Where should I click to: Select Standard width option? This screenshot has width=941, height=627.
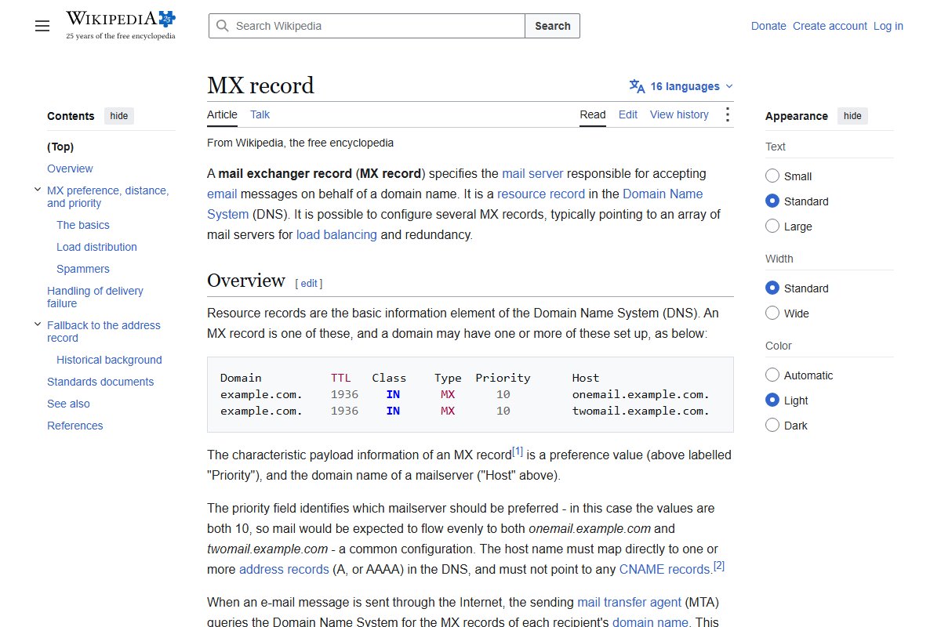pyautogui.click(x=772, y=288)
